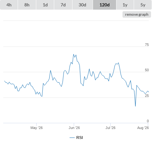Select the active 120d tab

(105, 5)
